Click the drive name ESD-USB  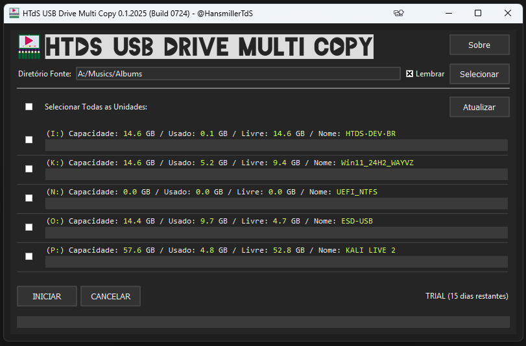357,221
